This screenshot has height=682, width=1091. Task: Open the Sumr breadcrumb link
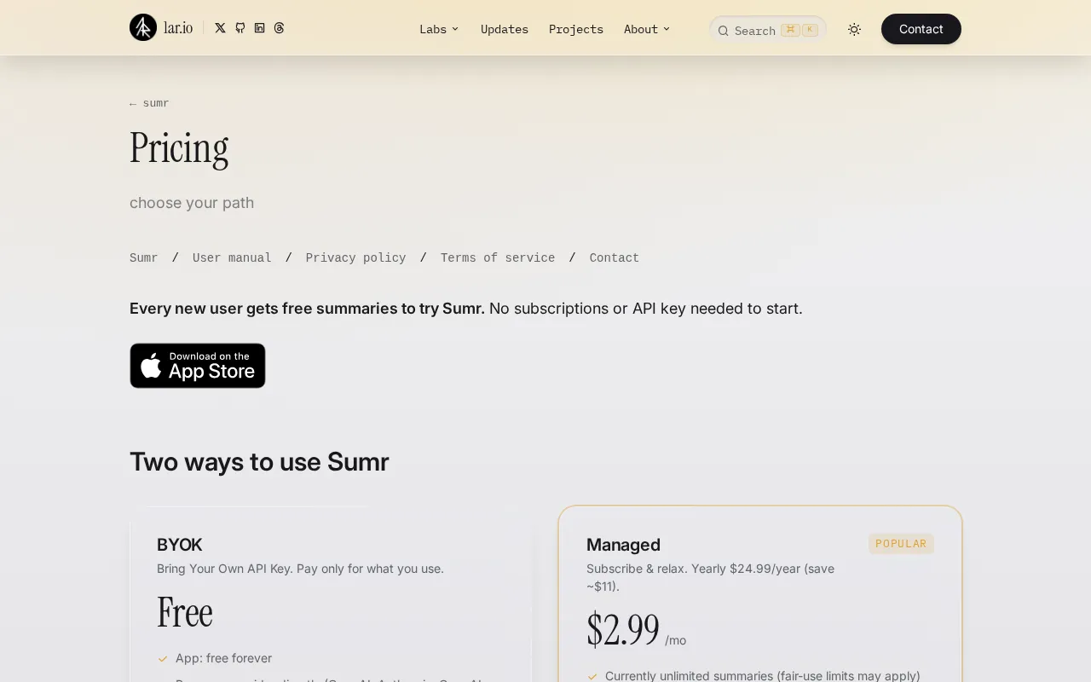tap(143, 257)
